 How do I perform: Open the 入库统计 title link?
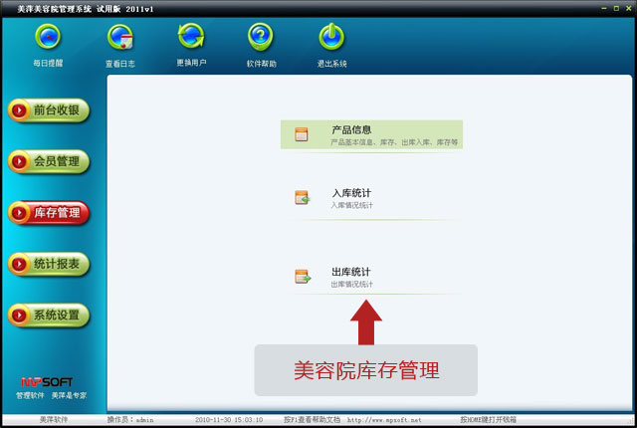tap(351, 192)
